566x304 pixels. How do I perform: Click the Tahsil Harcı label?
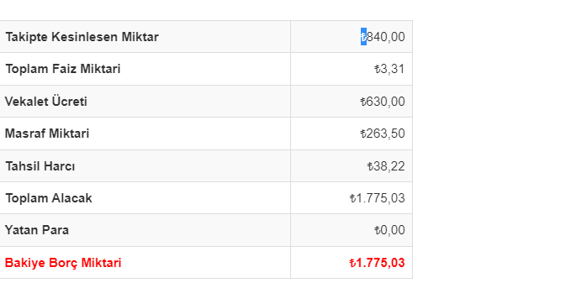pos(40,166)
